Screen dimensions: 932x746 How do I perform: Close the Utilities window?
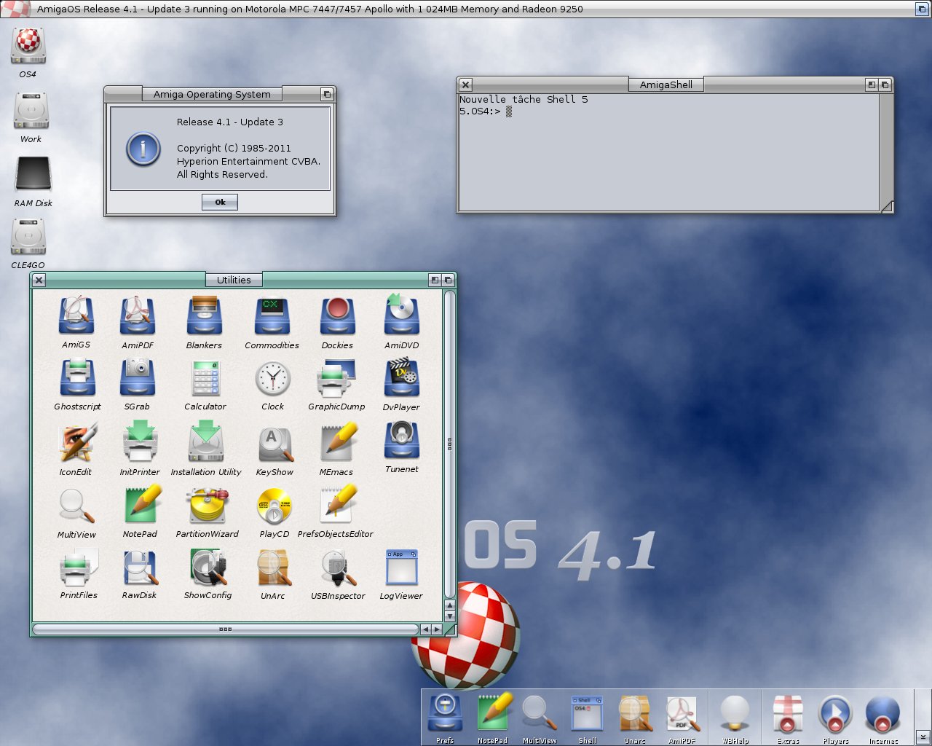point(39,280)
